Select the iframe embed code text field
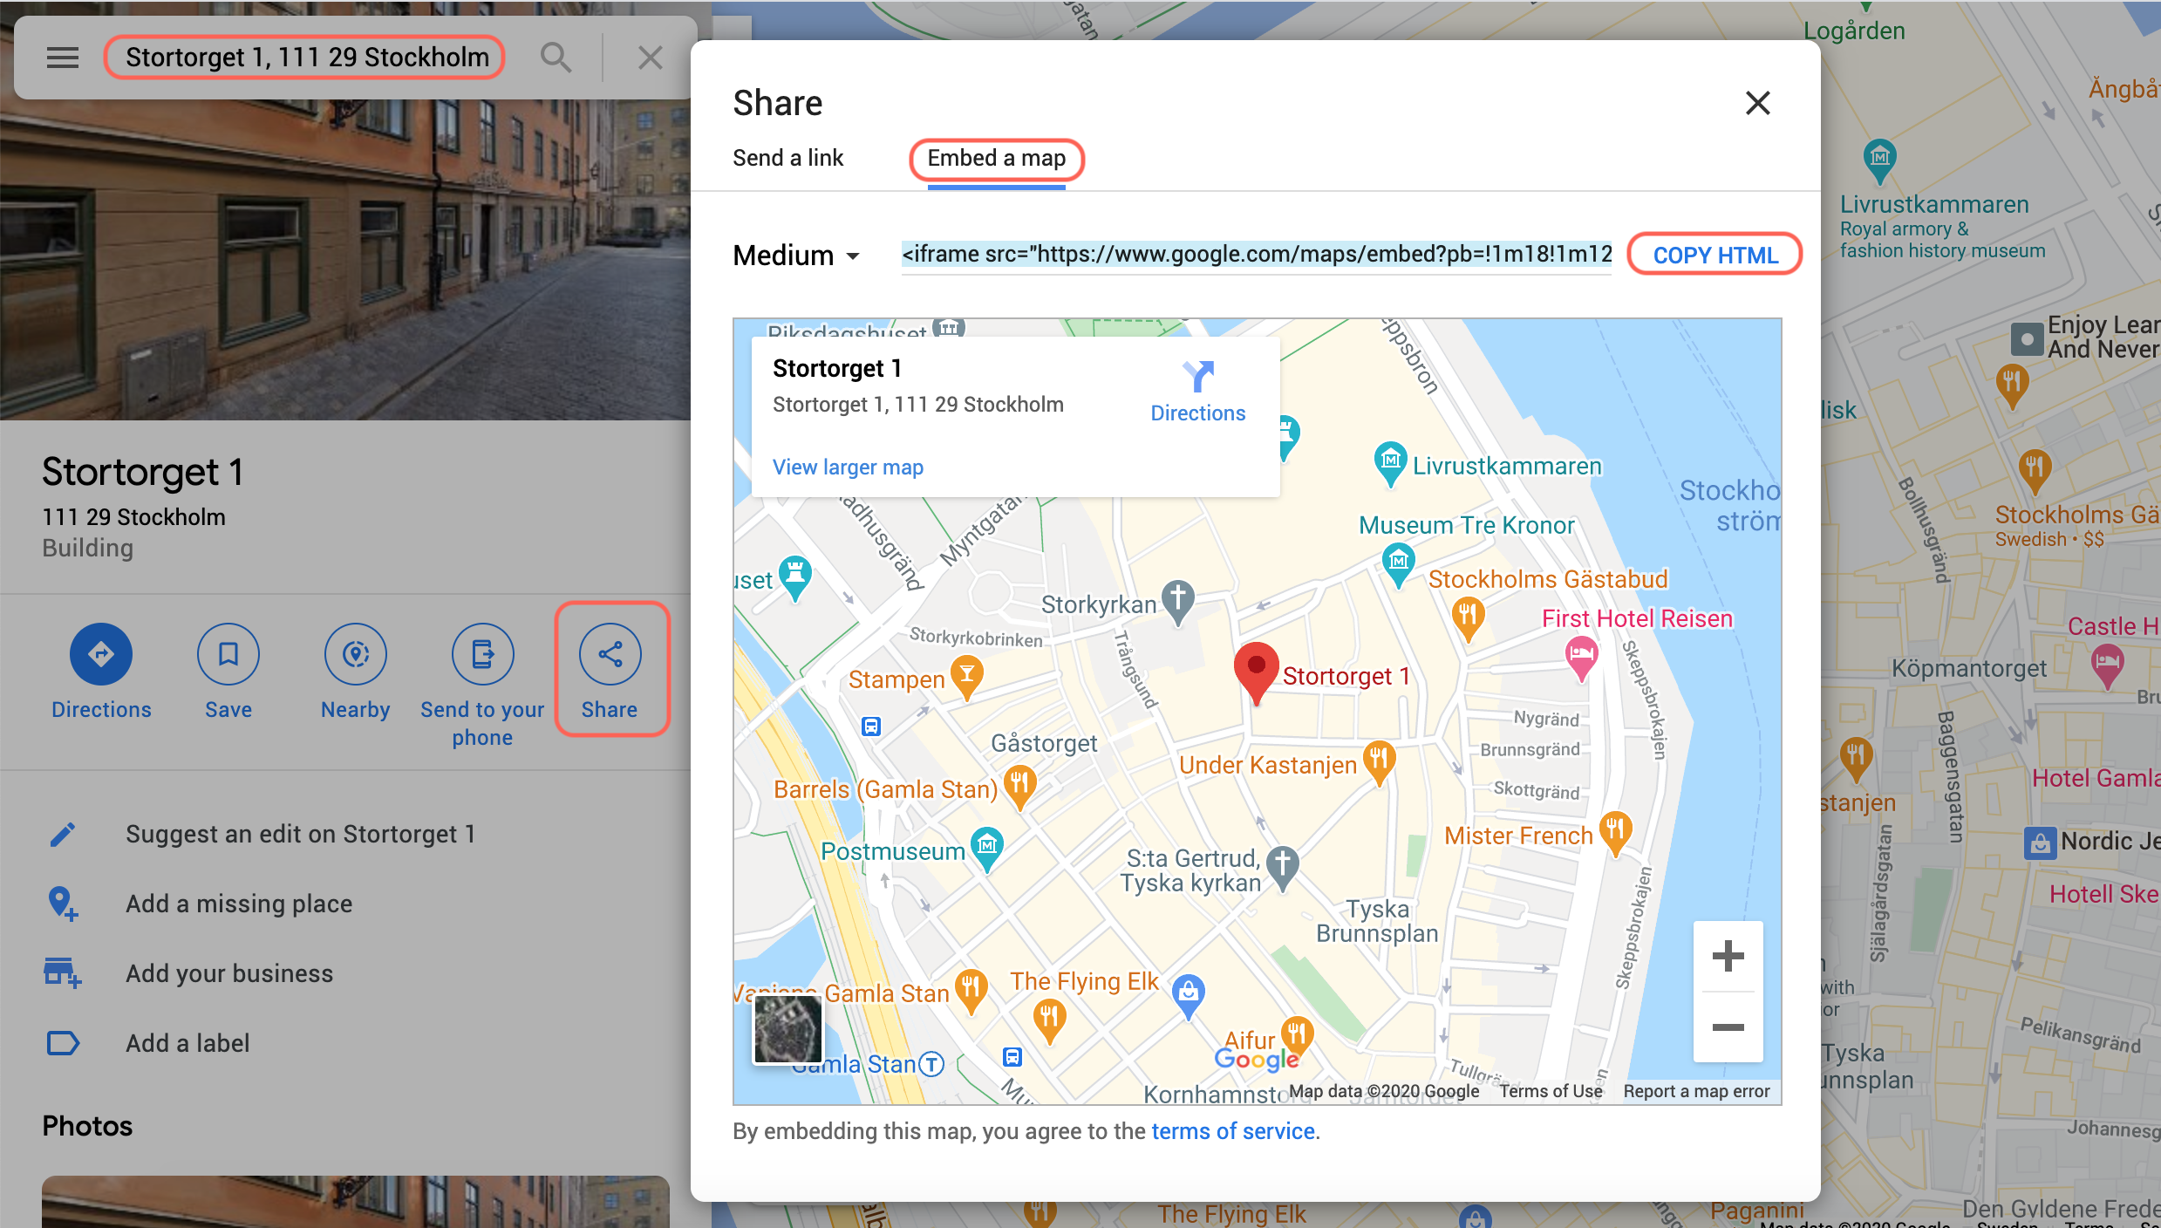 [x=1256, y=254]
